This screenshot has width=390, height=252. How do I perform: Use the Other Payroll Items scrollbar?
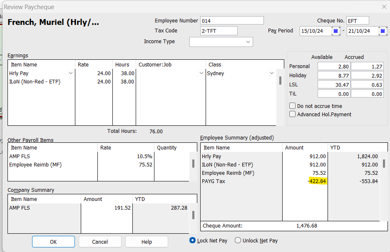coord(193,164)
